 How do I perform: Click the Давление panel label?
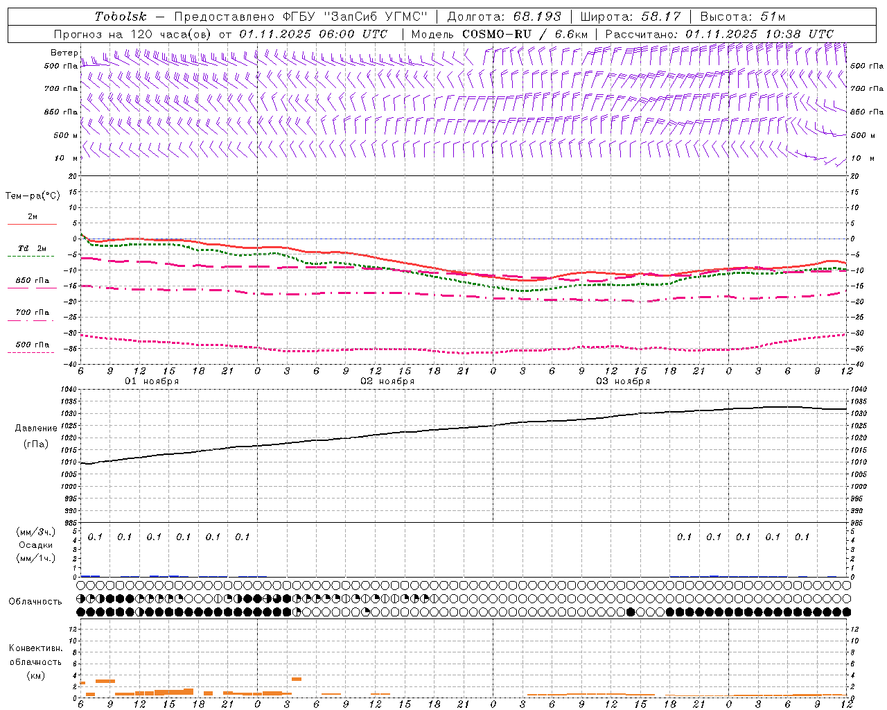(36, 428)
